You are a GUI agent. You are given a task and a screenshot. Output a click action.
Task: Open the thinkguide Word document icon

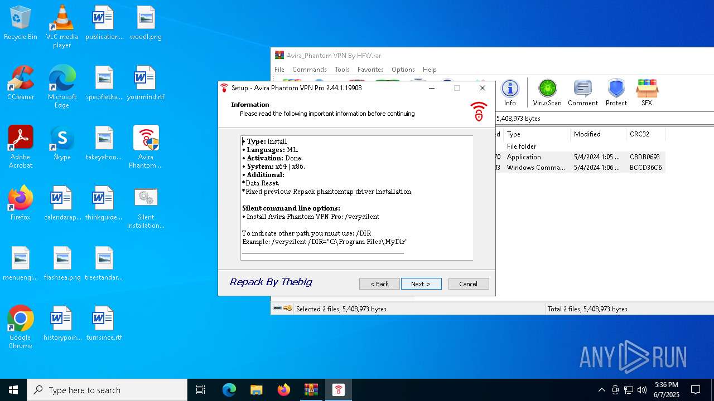click(104, 203)
